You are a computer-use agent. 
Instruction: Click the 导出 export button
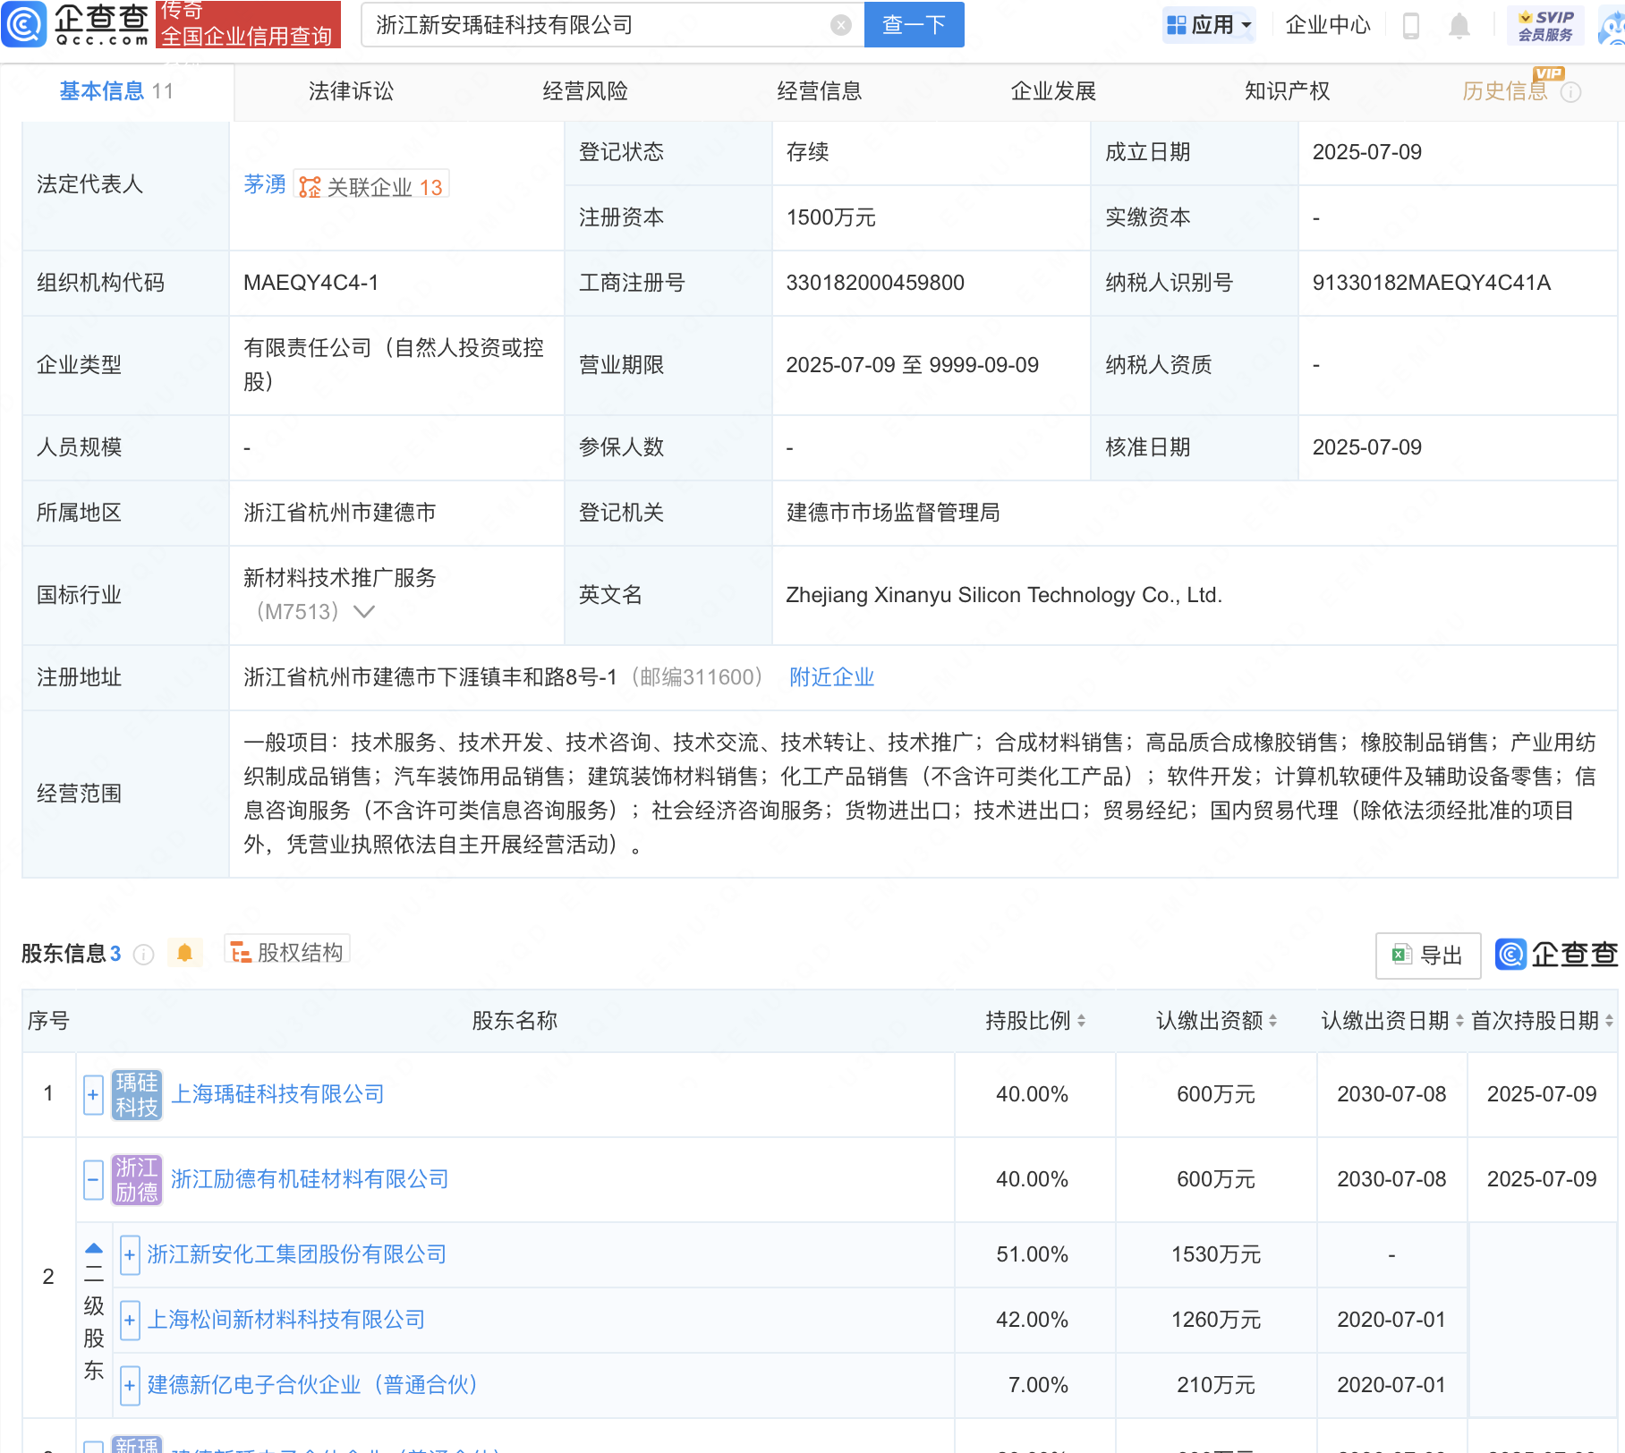pyautogui.click(x=1428, y=955)
